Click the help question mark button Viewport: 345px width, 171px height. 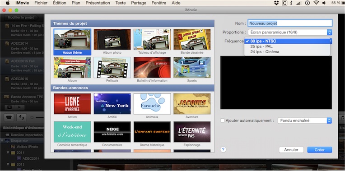pyautogui.click(x=223, y=150)
